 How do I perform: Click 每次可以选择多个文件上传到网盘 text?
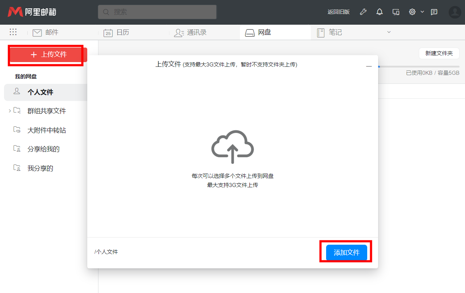(233, 176)
